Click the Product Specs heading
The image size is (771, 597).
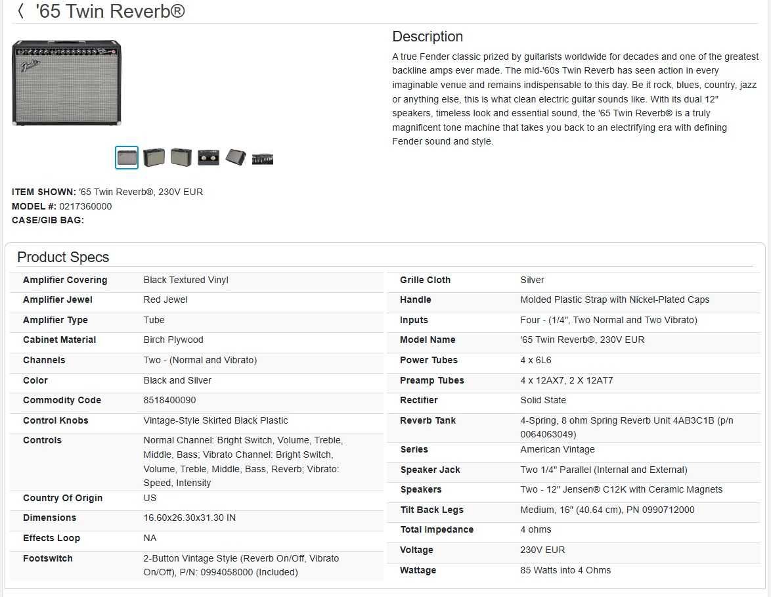pyautogui.click(x=63, y=257)
